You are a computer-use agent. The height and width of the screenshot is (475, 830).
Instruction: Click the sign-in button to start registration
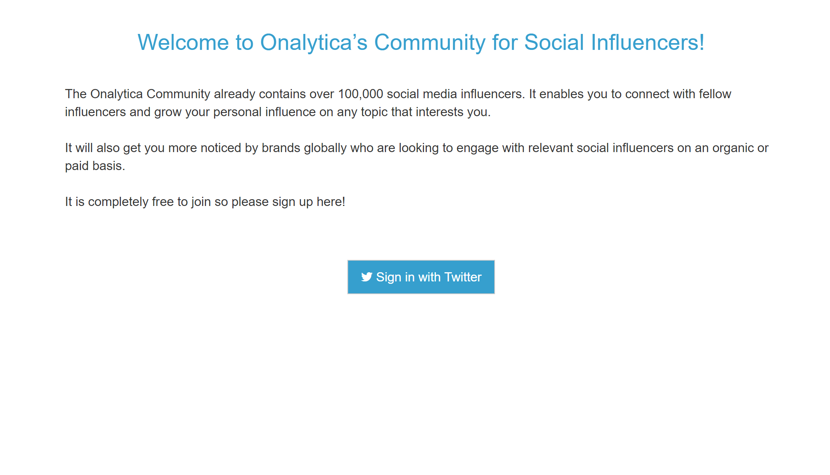tap(421, 277)
